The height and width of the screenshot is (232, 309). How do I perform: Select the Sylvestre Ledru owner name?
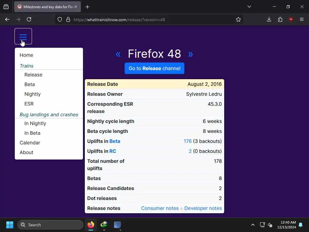[x=204, y=94]
